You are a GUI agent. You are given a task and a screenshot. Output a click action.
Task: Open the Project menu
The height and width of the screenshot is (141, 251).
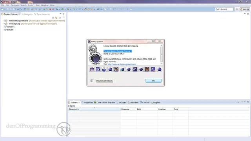pos(31,5)
